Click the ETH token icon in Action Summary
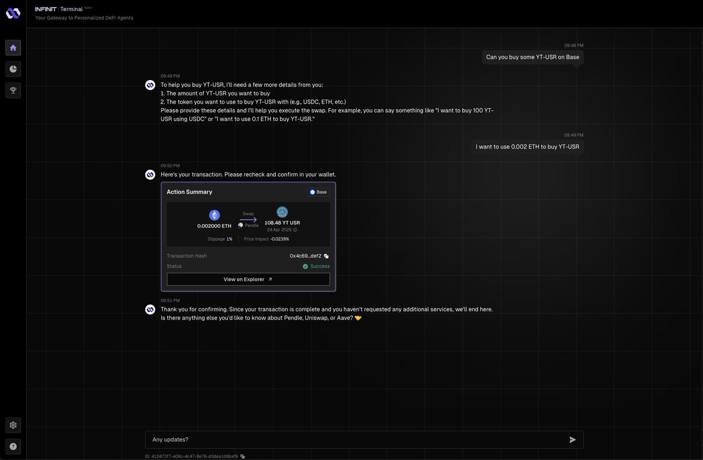The image size is (703, 460). coord(214,215)
